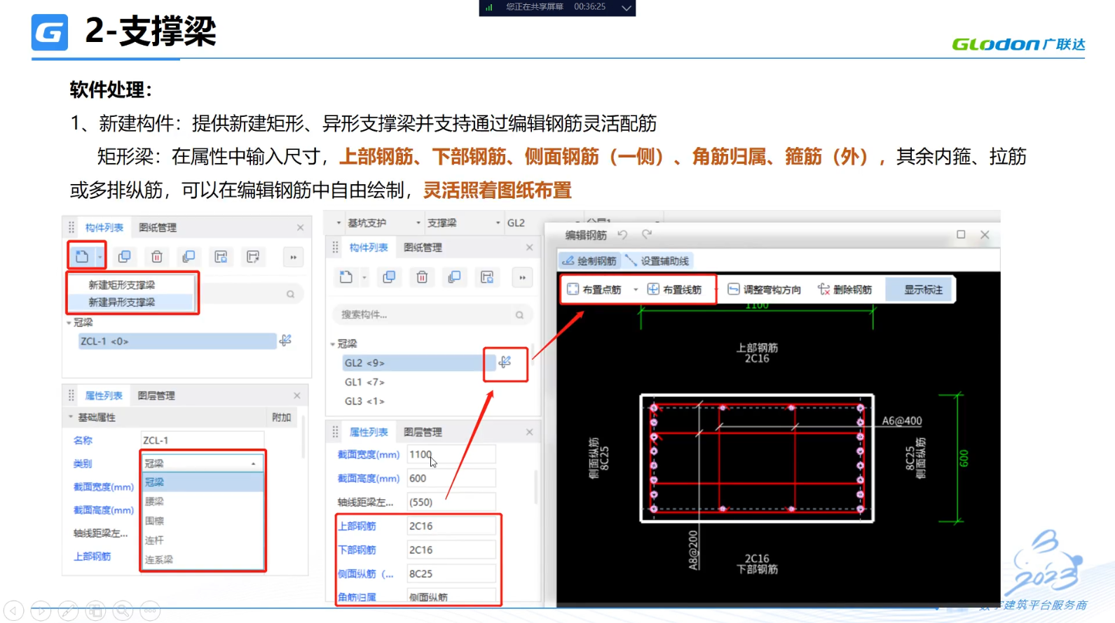Click the 截面高度 field showing 600

[451, 478]
